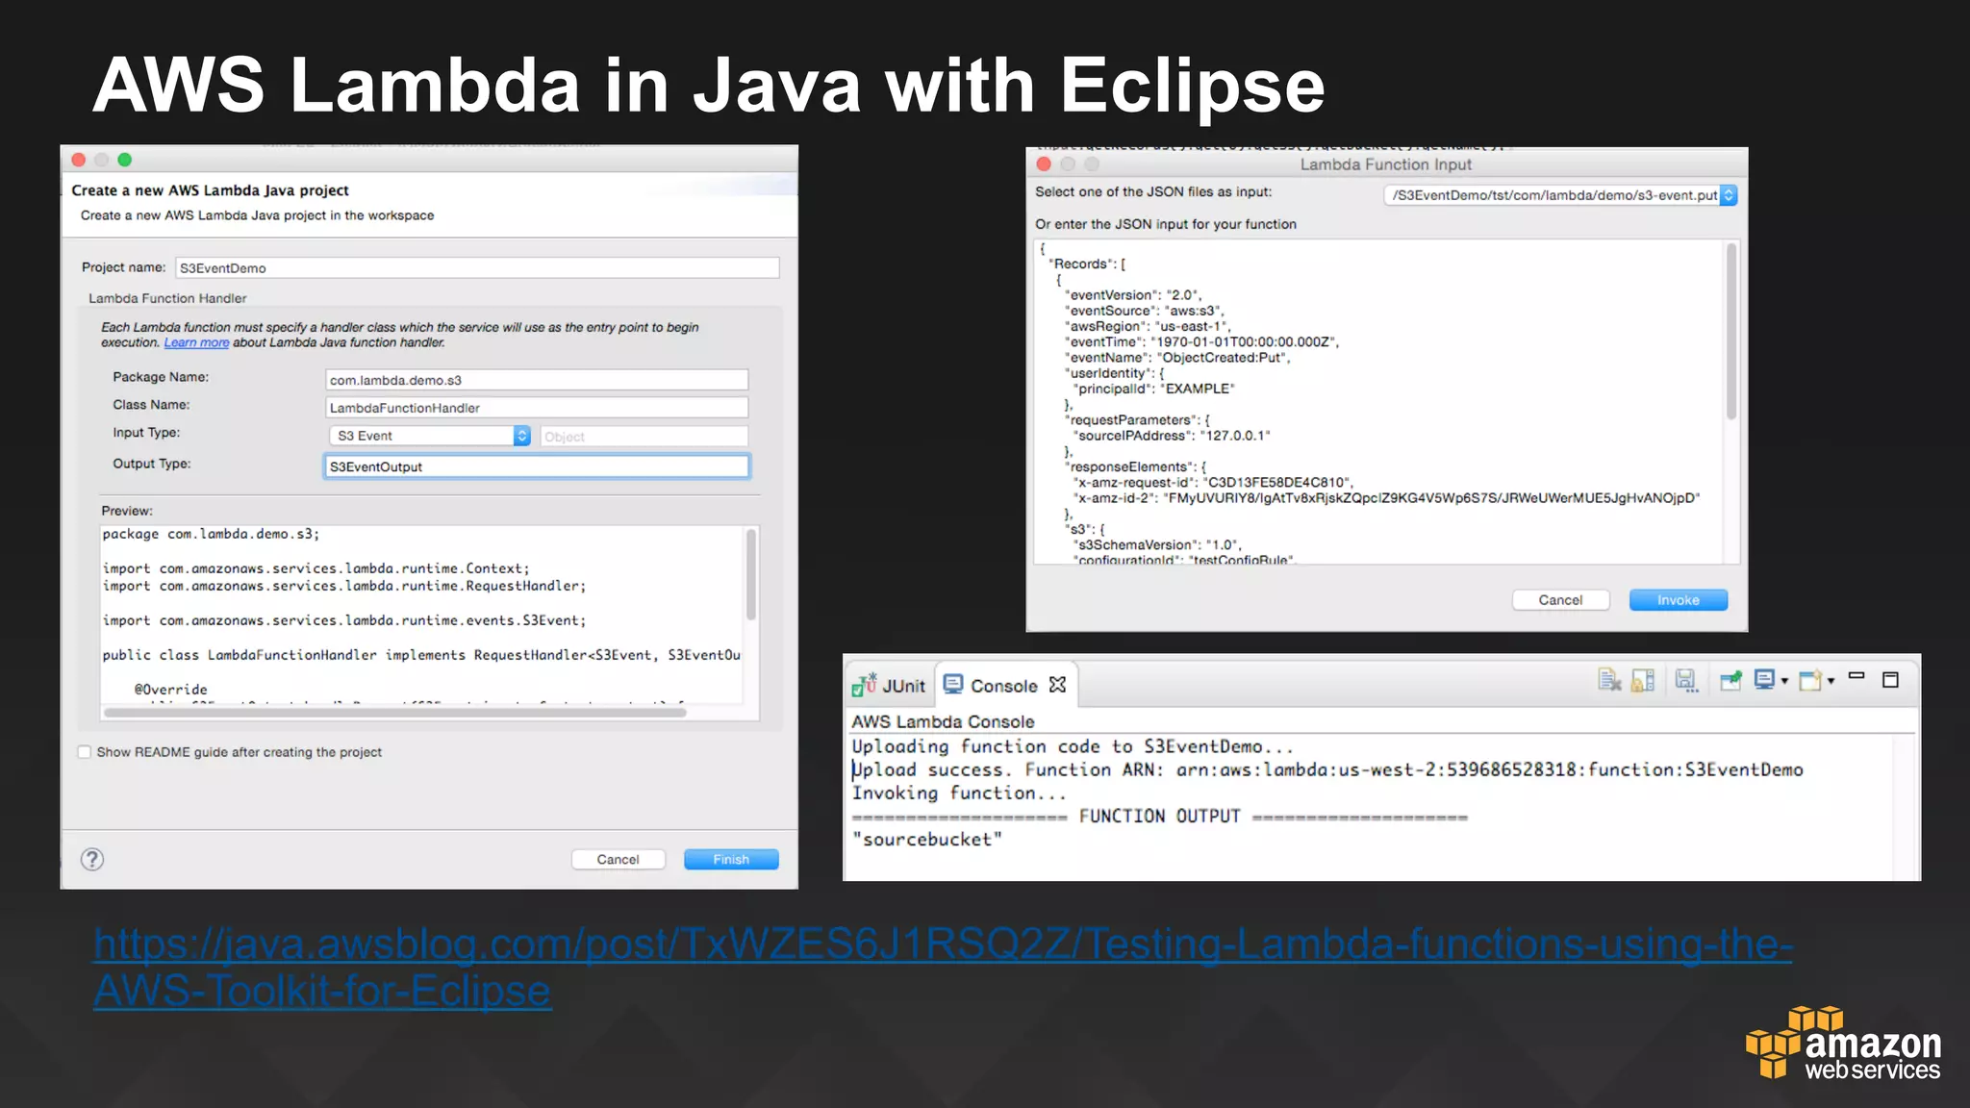This screenshot has width=1970, height=1108.
Task: Click the Pin Console icon
Action: (x=1730, y=681)
